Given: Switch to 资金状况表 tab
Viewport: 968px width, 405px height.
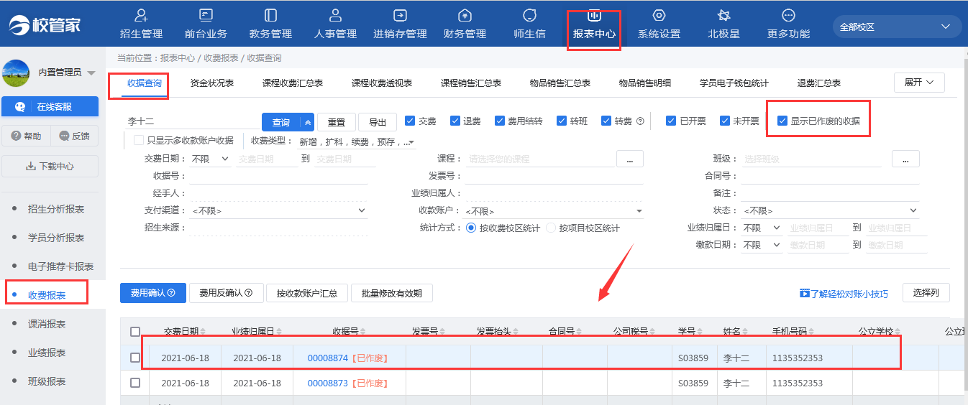Looking at the screenshot, I should coord(212,83).
